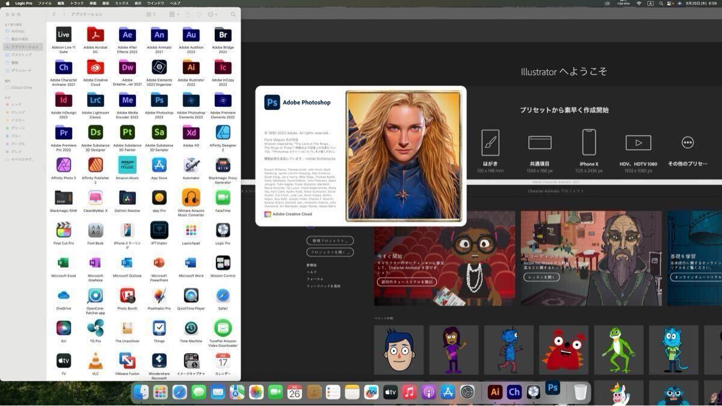722x406 pixels.
Task: Select the Affinity Photo 2 app icon
Action: click(x=64, y=165)
